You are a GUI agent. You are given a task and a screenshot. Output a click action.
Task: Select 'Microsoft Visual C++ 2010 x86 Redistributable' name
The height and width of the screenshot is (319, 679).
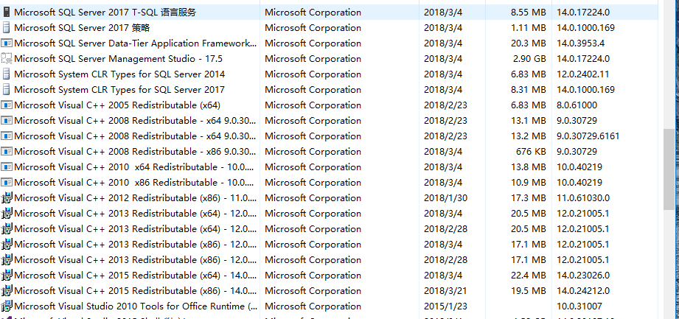pos(136,183)
